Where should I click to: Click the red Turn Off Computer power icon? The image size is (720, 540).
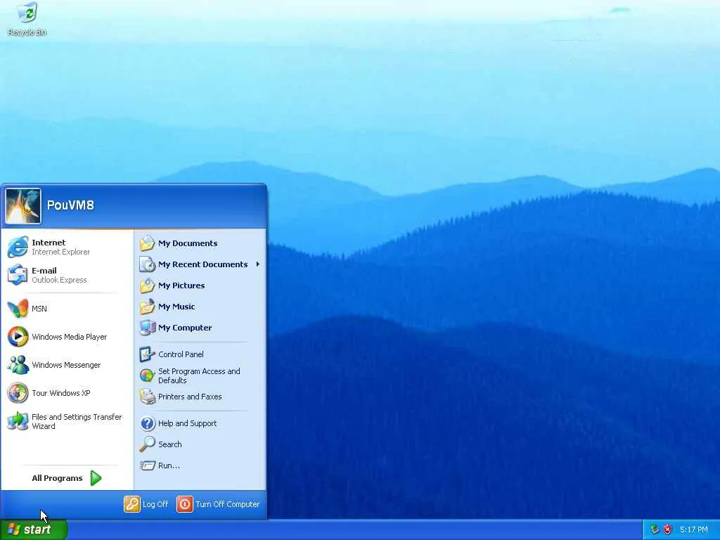[185, 504]
